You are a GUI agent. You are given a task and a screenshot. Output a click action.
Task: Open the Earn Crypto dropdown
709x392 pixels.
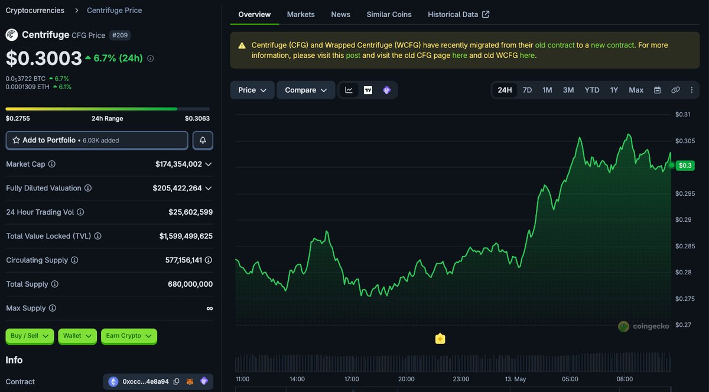[x=129, y=336]
